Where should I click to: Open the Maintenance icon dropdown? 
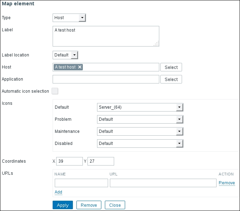tap(140, 131)
